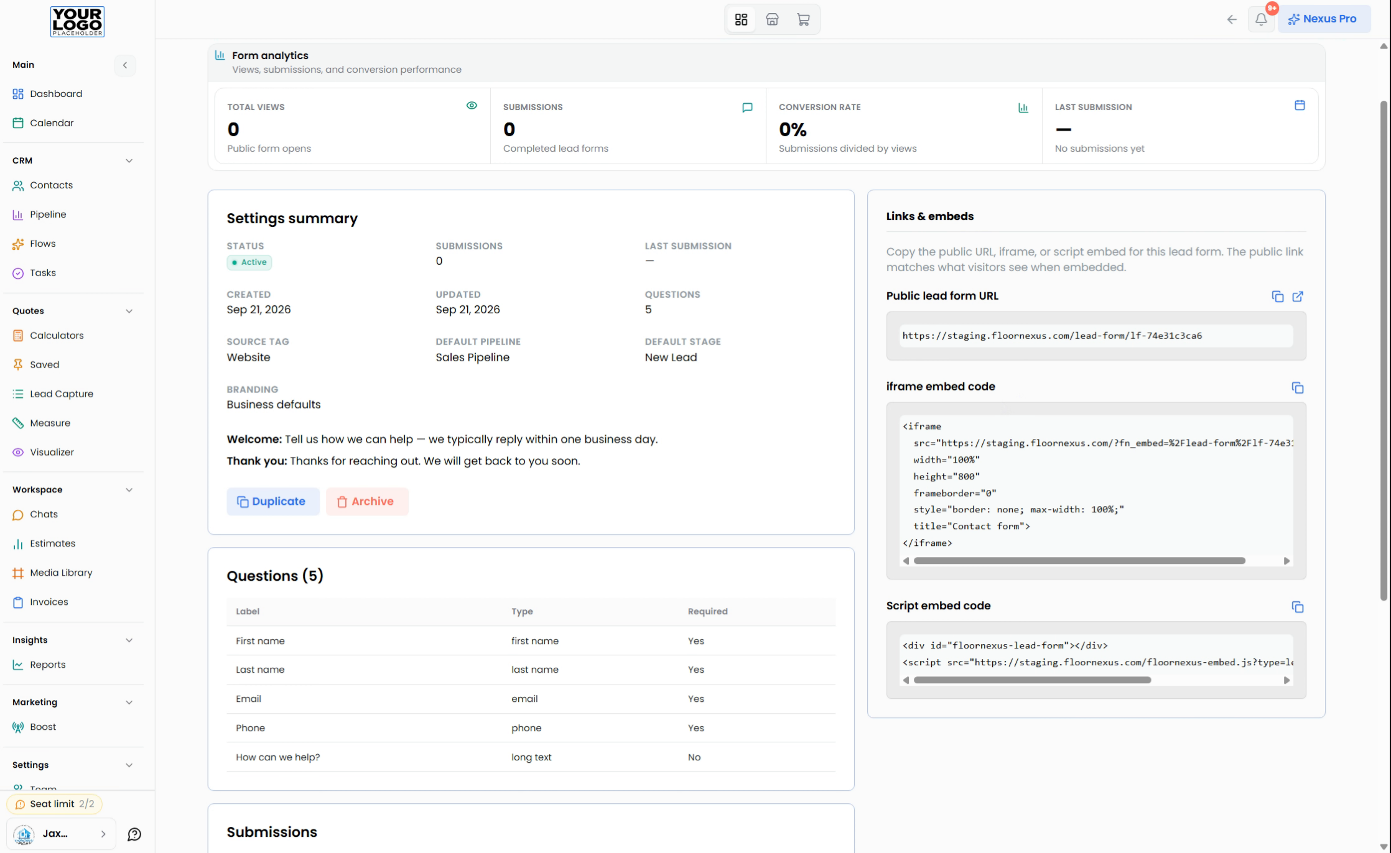
Task: Open the notifications bell
Action: pos(1261,19)
